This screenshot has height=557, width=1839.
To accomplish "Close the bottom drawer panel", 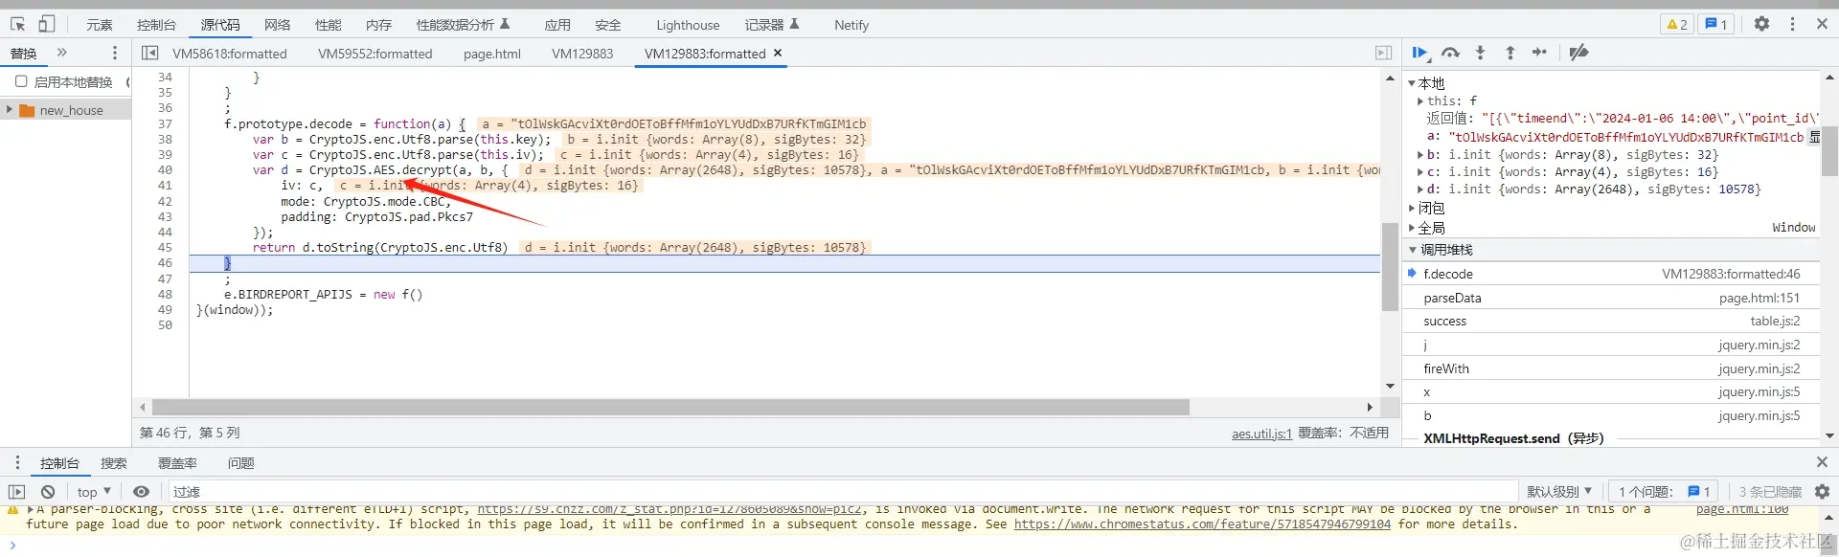I will [1822, 462].
